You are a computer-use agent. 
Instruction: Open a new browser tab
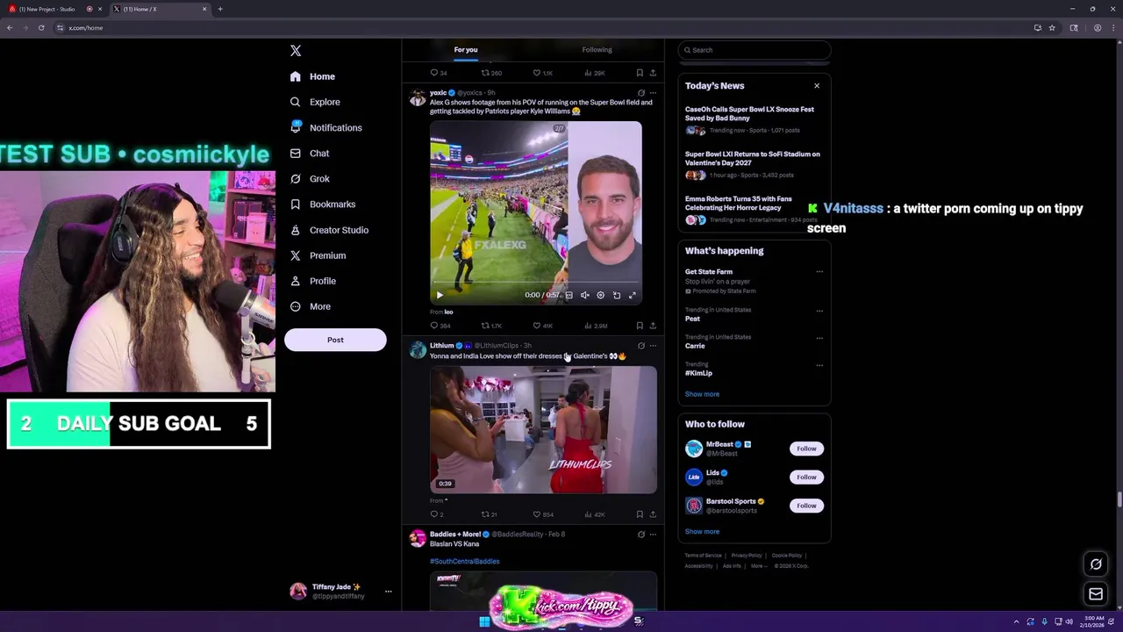tap(220, 9)
